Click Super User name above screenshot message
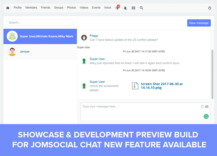217x156 pixels. point(97,82)
